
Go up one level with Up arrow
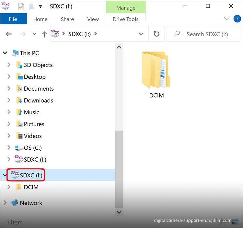[x=44, y=34]
